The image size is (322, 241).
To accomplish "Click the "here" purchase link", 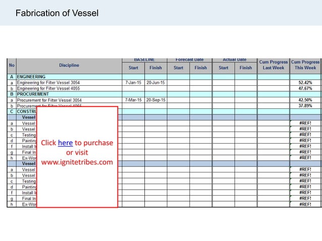I will point(65,143).
